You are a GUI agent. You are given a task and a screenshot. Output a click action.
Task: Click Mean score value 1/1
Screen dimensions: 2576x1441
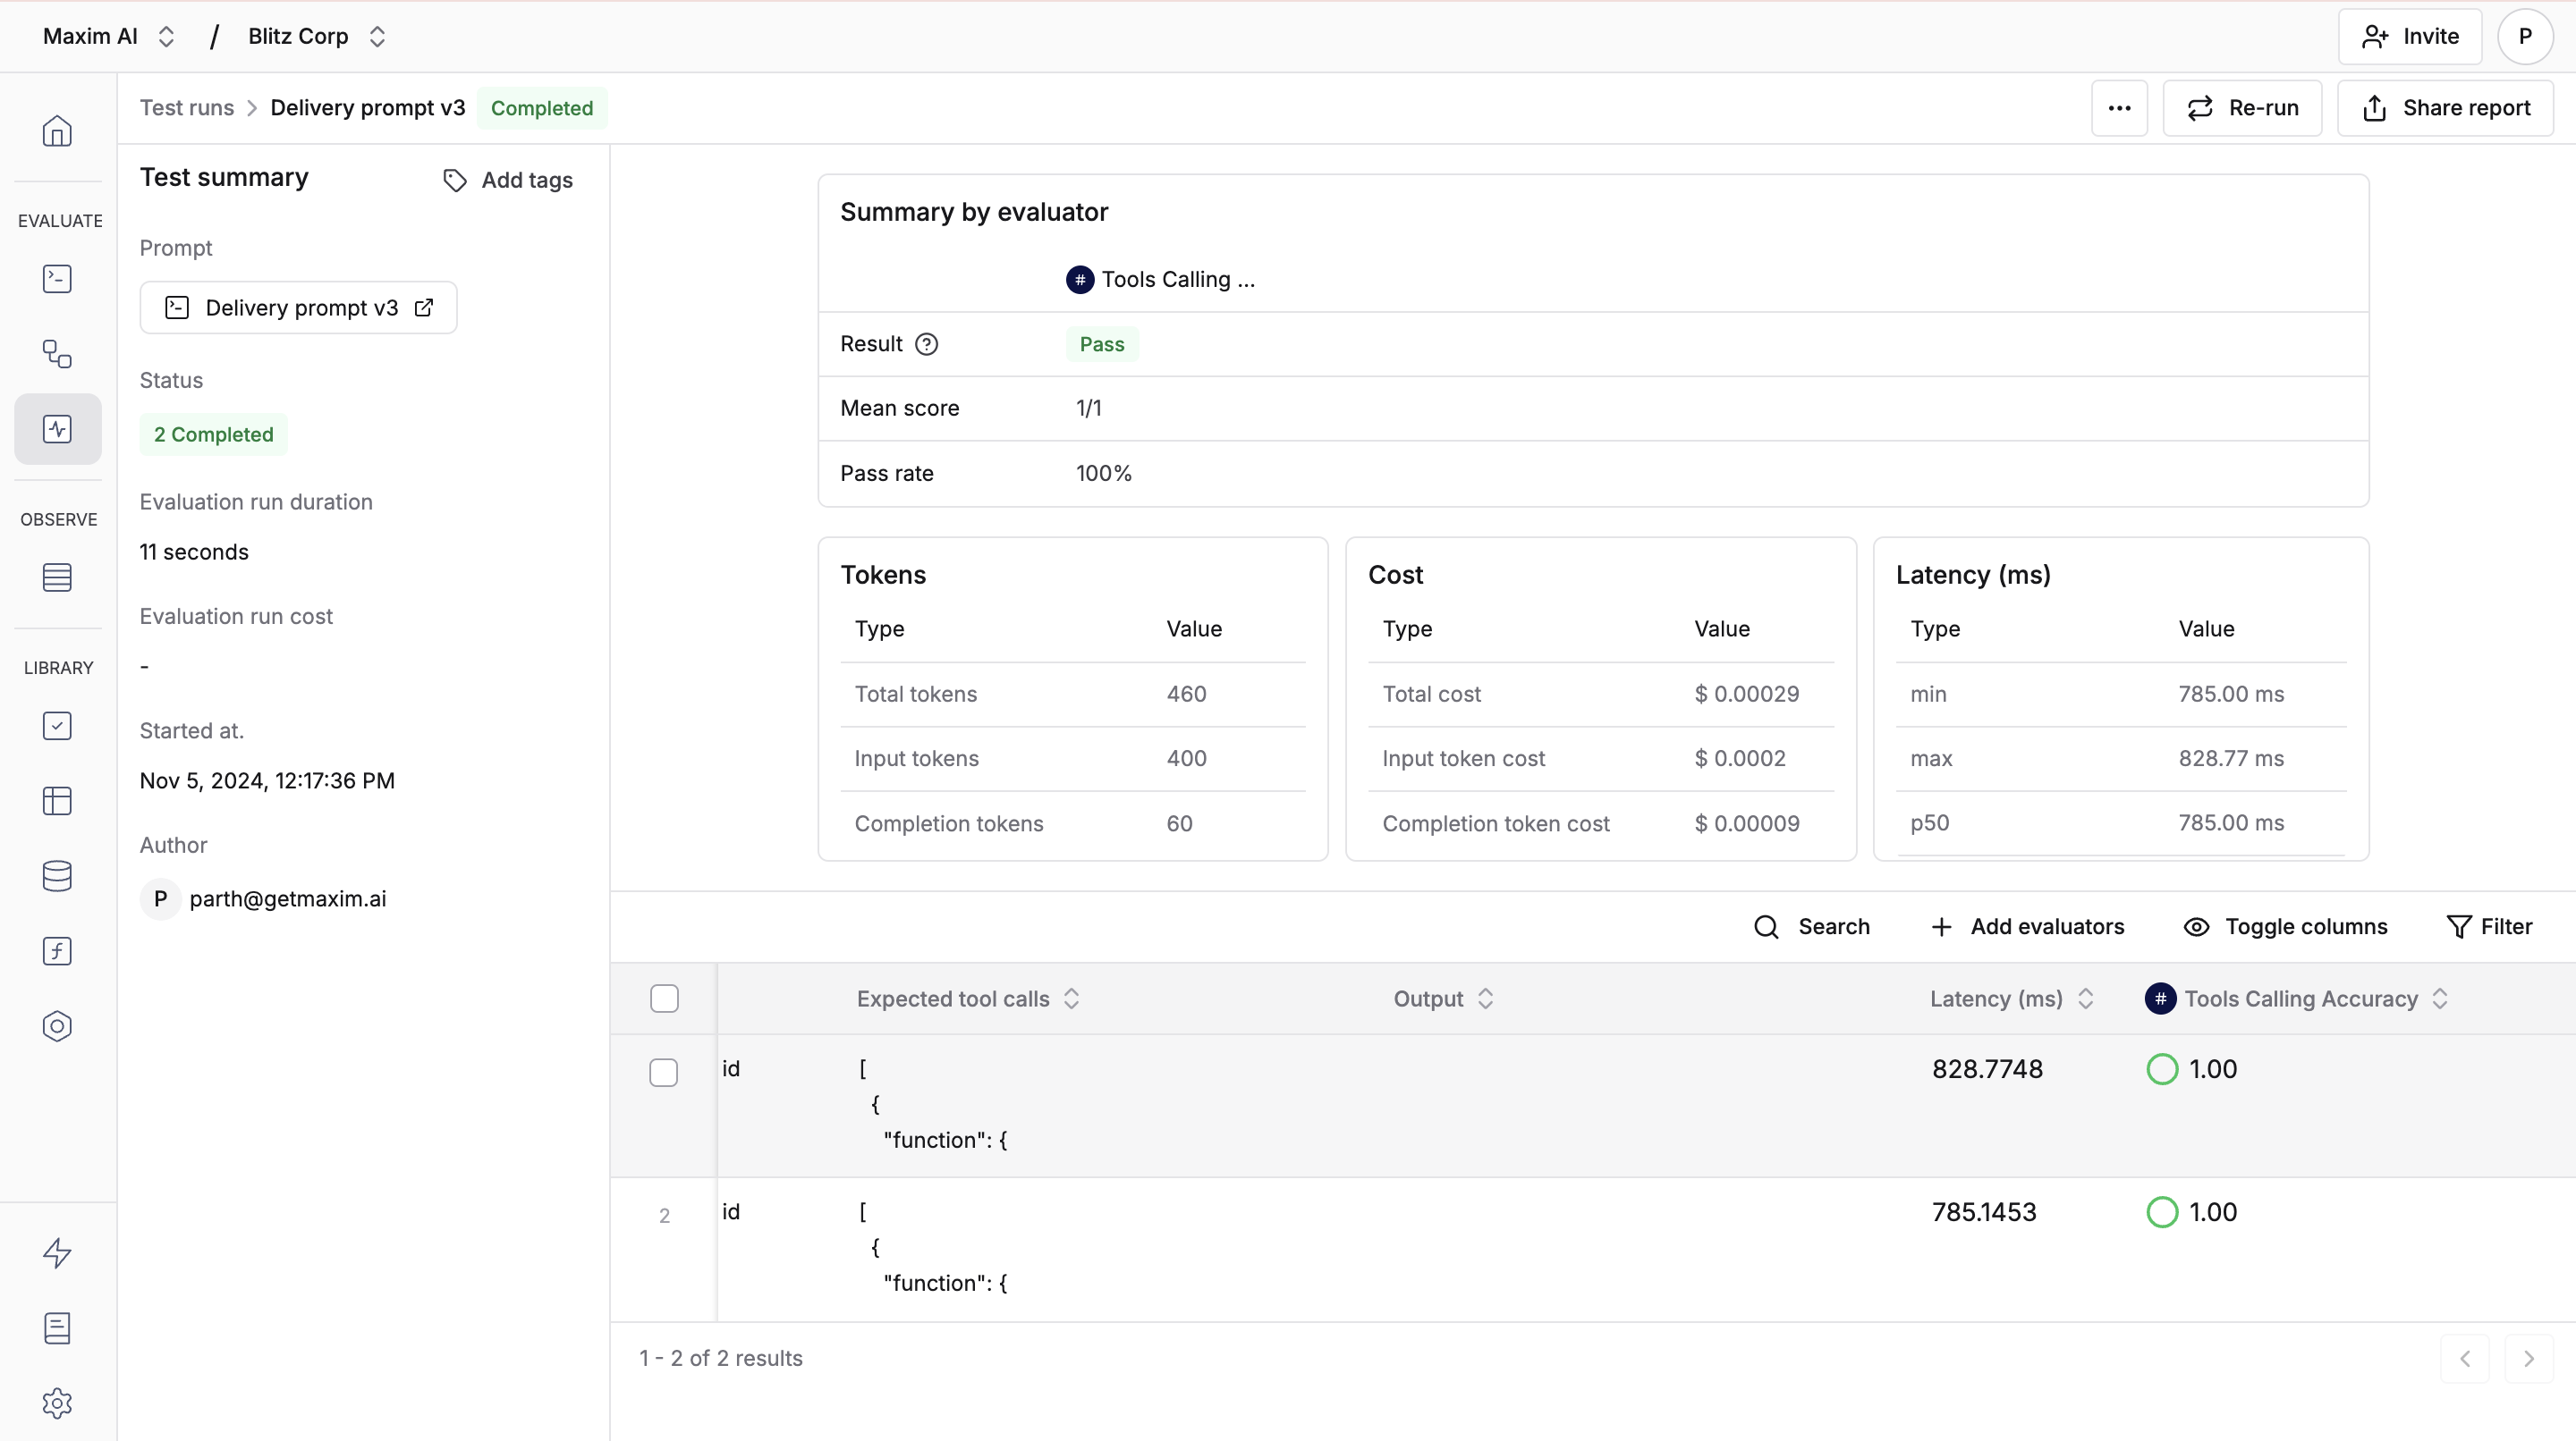[1089, 409]
